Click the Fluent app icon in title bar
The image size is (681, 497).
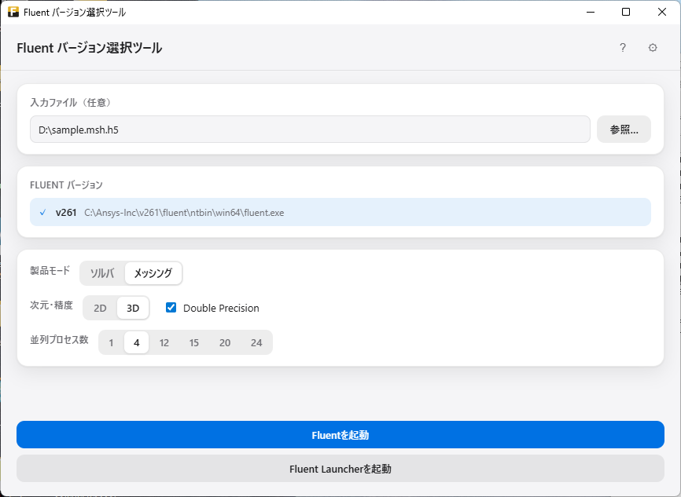point(13,12)
